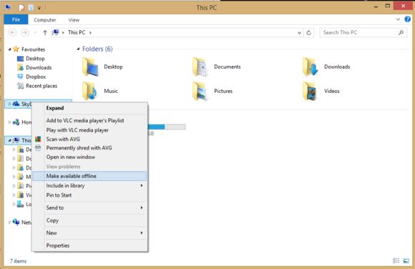Select Downloads under Favourites
The height and width of the screenshot is (269, 415).
click(39, 67)
